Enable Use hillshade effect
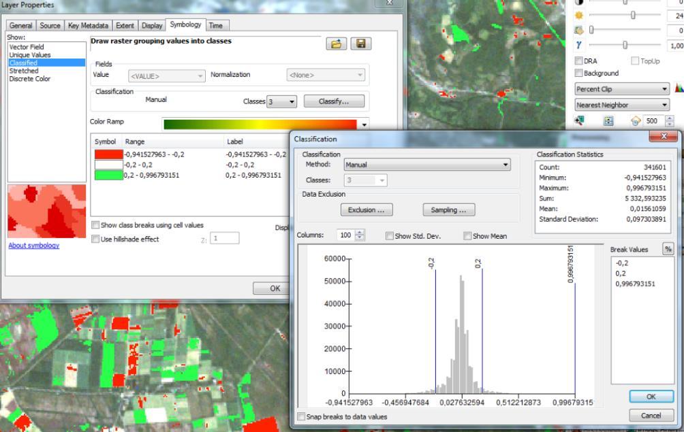684x432 pixels. click(x=95, y=239)
